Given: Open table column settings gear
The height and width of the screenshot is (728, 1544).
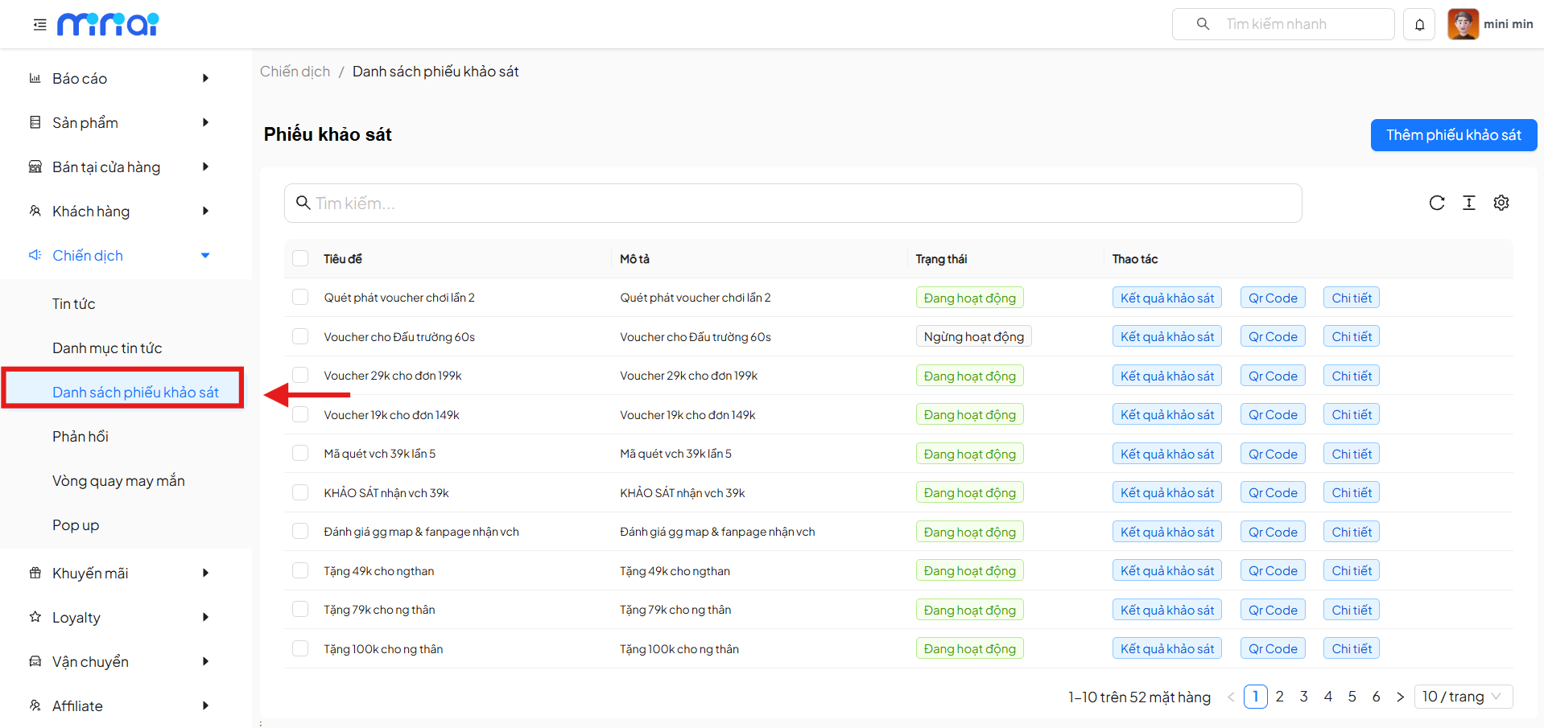Looking at the screenshot, I should (x=1501, y=203).
